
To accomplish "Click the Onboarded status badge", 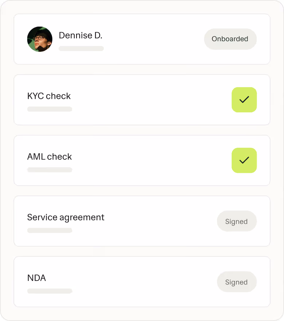I will pyautogui.click(x=230, y=39).
